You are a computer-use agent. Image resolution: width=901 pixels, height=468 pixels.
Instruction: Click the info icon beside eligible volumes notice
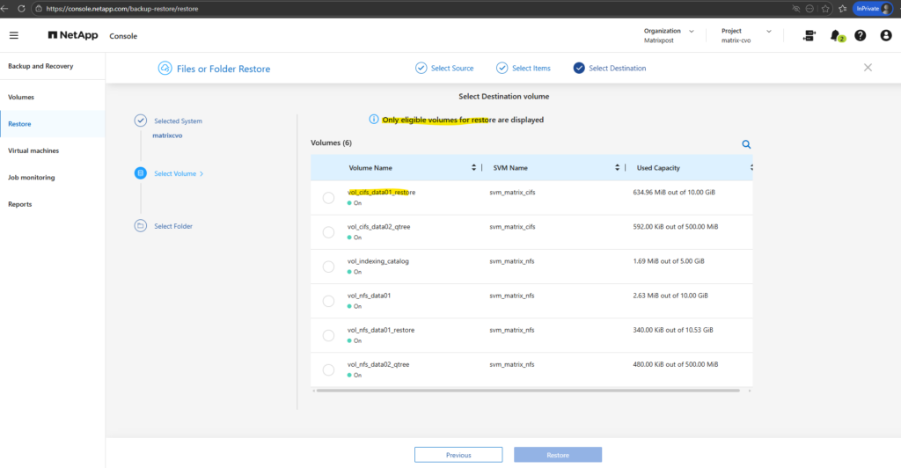tap(374, 120)
